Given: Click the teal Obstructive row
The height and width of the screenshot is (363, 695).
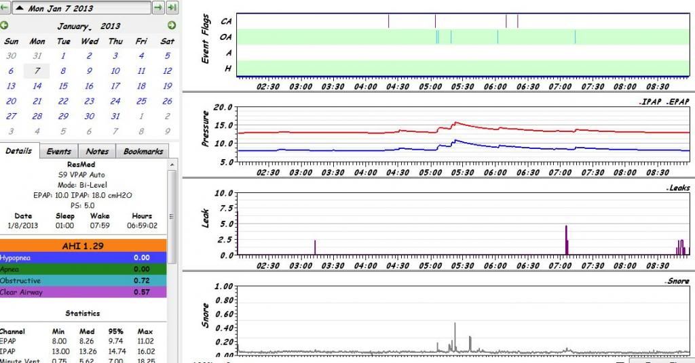Looking at the screenshot, I should pos(83,280).
